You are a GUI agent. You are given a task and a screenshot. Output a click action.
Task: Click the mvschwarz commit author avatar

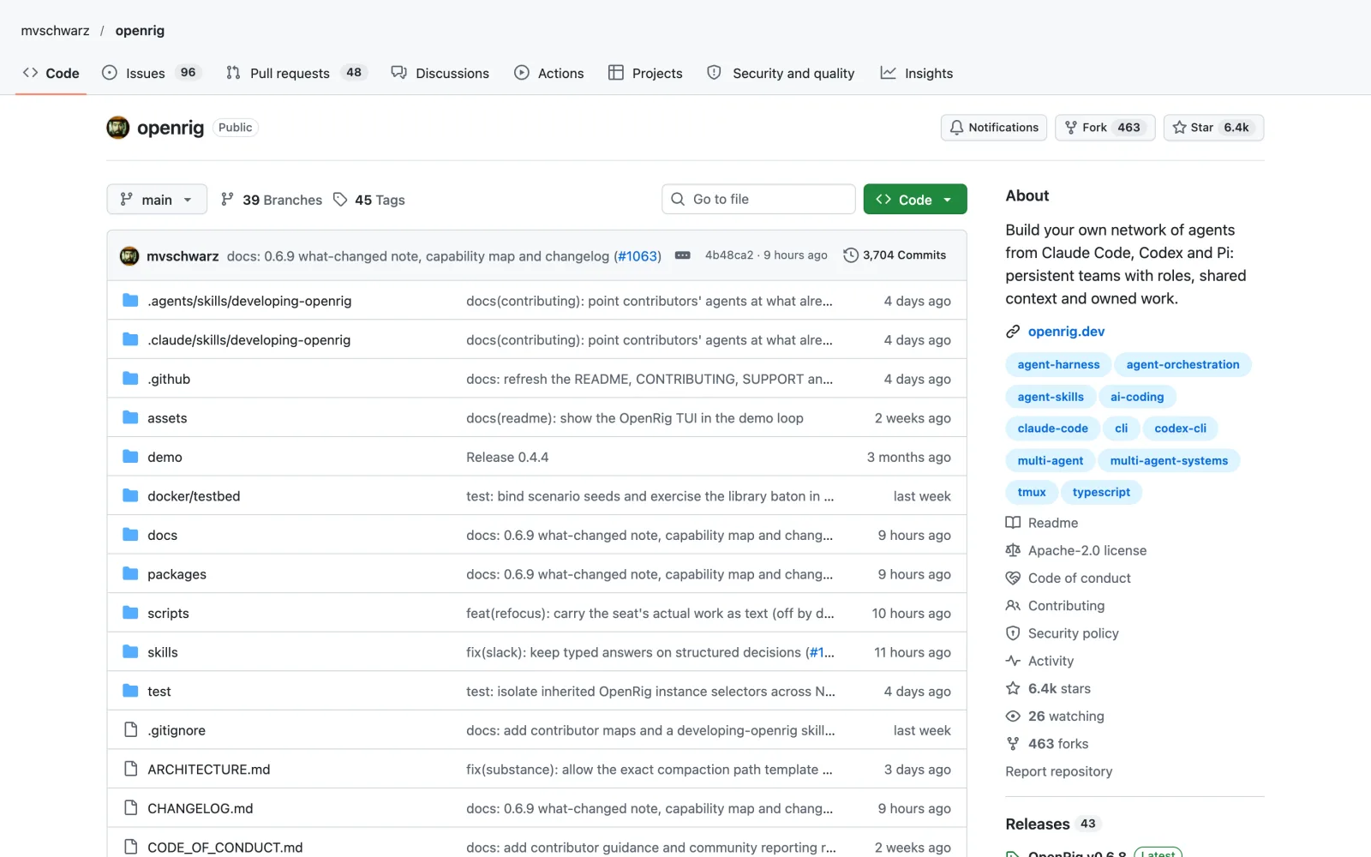tap(129, 255)
